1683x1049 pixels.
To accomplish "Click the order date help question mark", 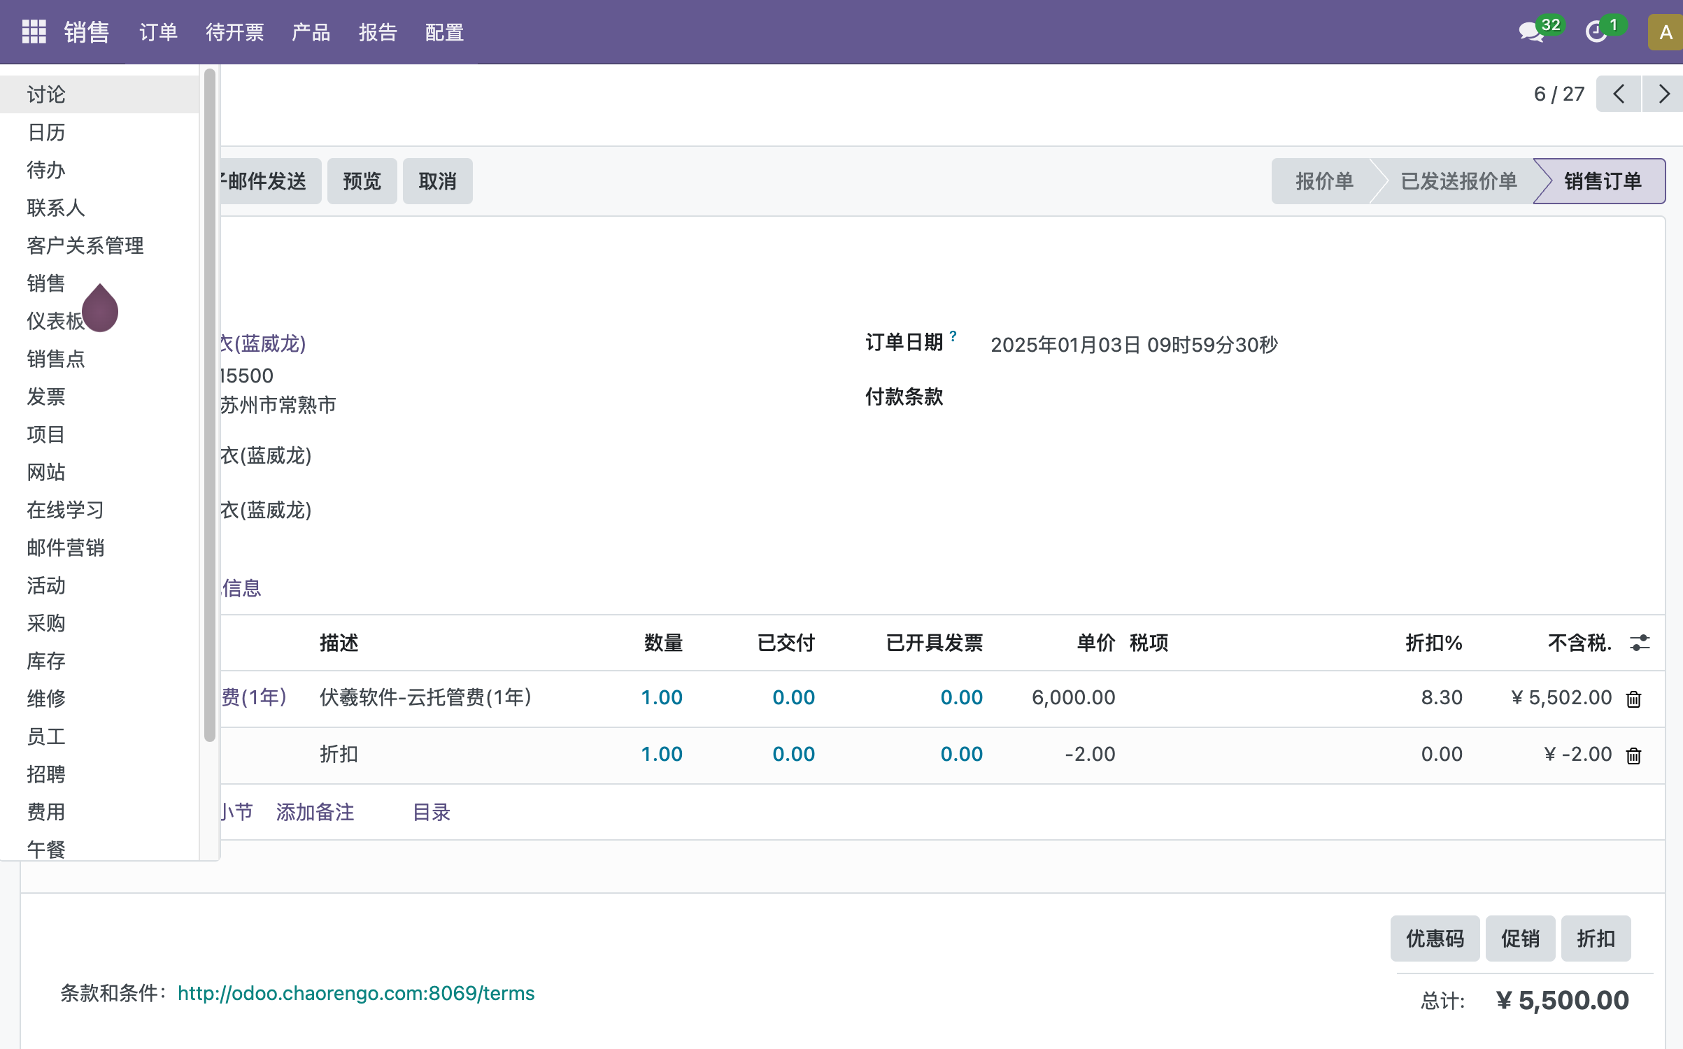I will click(953, 336).
